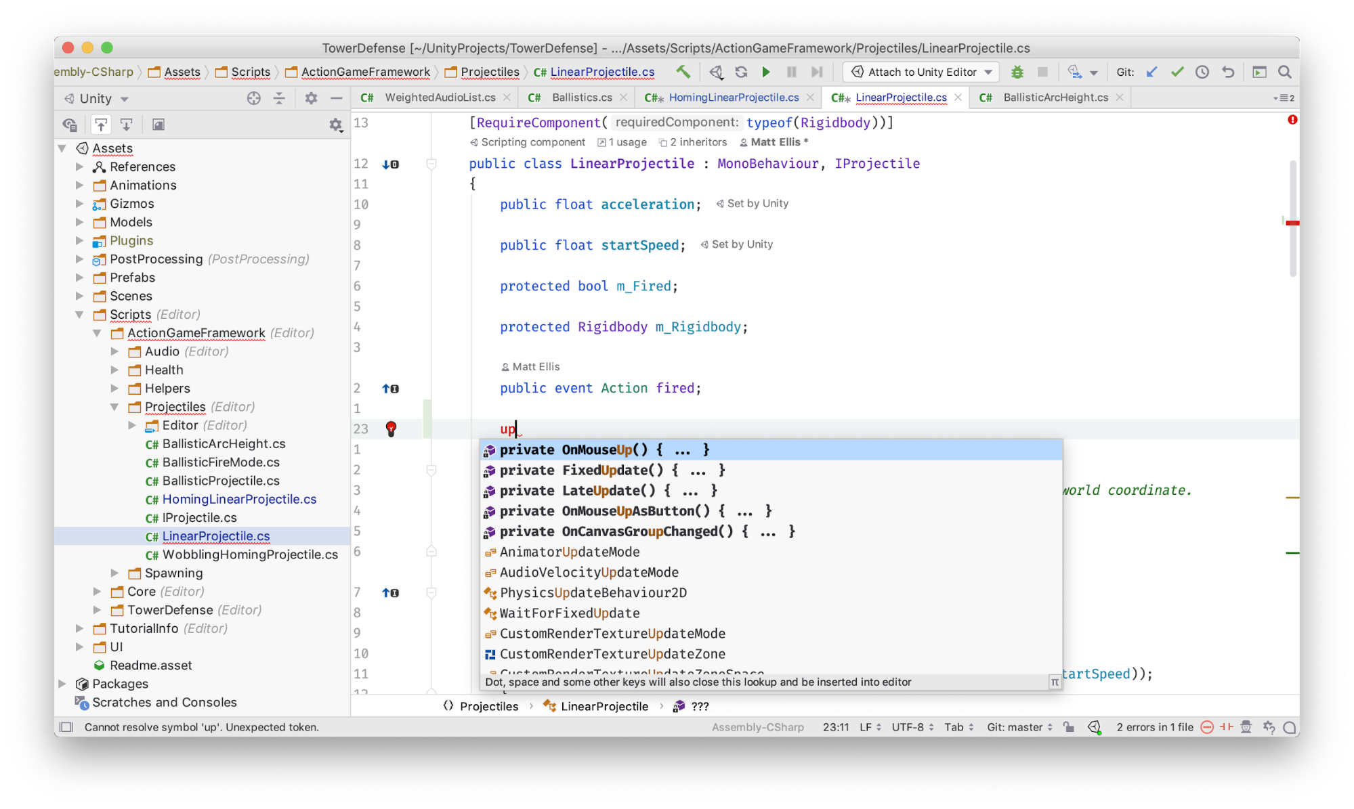Switch to BallisticArcHeight.cs tab

click(x=1049, y=98)
